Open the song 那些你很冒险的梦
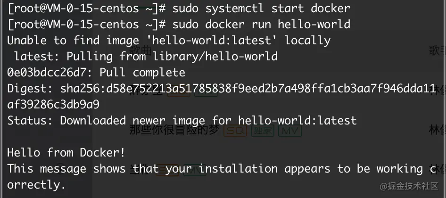This screenshot has height=198, width=446. [x=174, y=131]
